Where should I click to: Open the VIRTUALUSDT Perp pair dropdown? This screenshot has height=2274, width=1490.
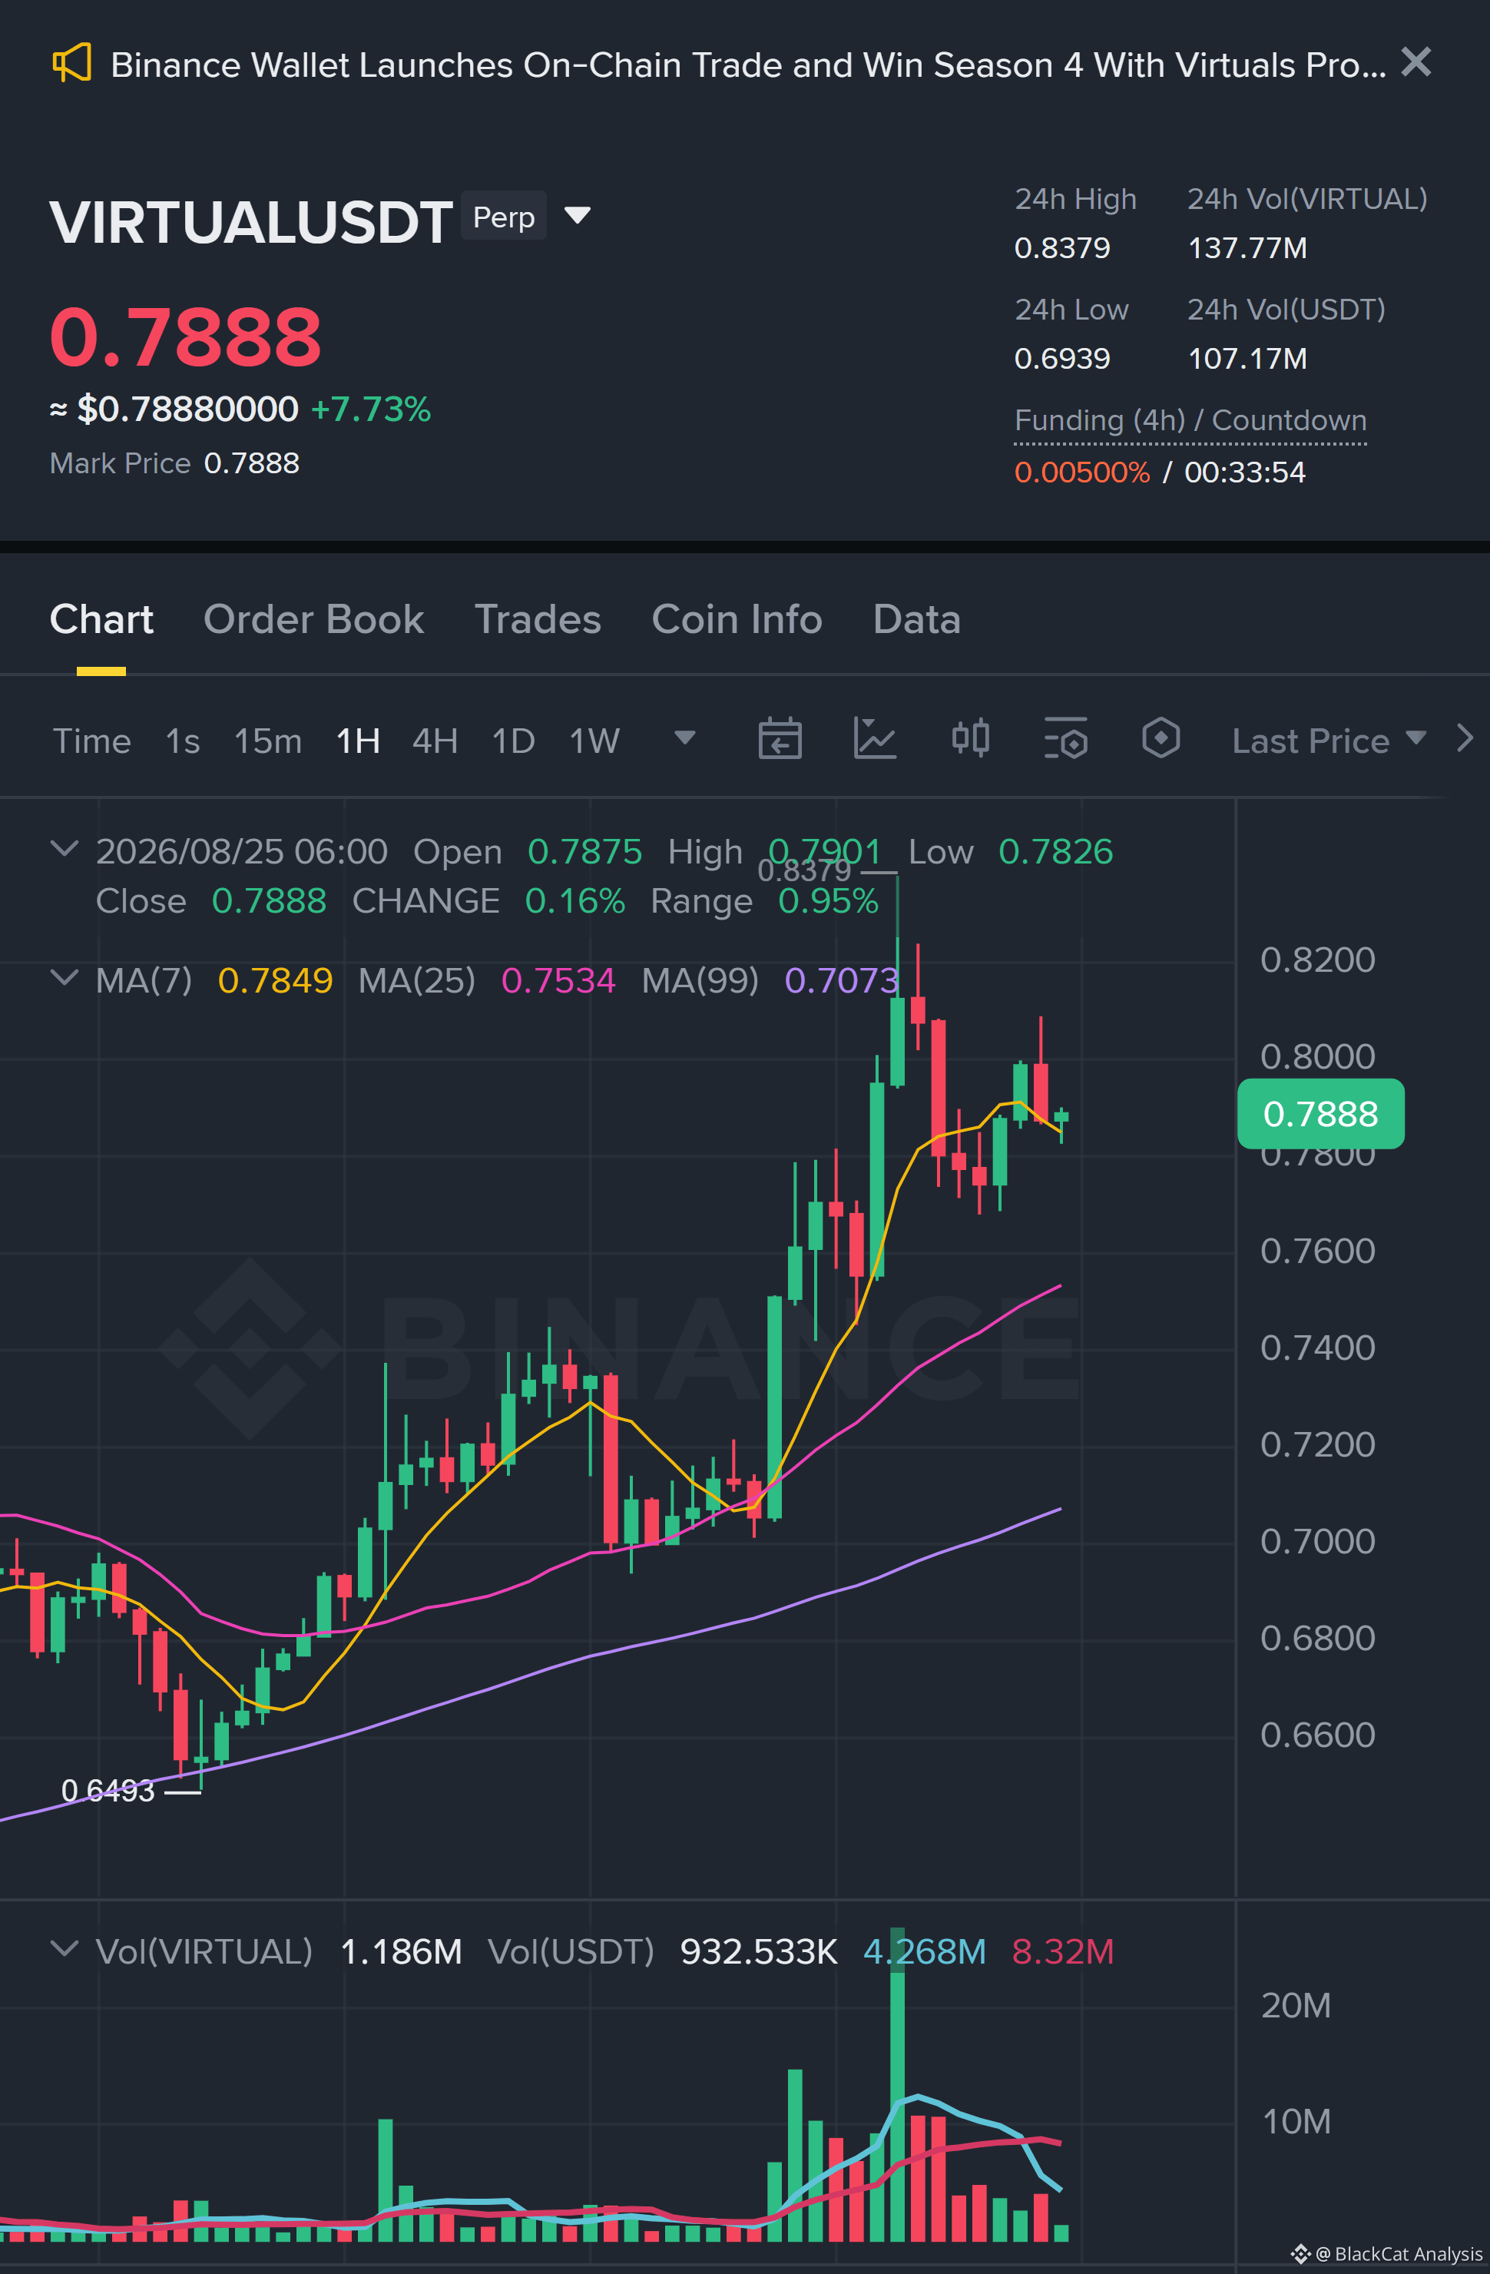point(577,215)
